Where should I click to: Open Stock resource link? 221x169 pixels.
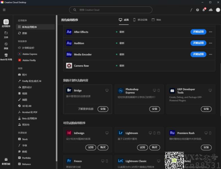(23, 139)
